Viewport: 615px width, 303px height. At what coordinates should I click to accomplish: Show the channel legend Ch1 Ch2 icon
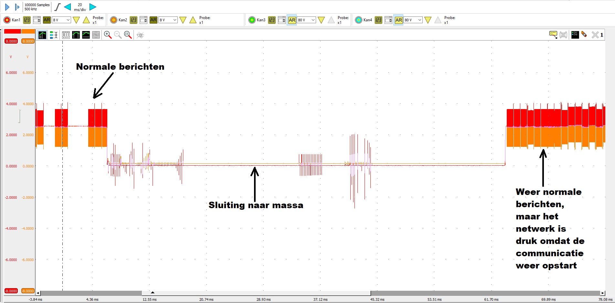[x=575, y=35]
